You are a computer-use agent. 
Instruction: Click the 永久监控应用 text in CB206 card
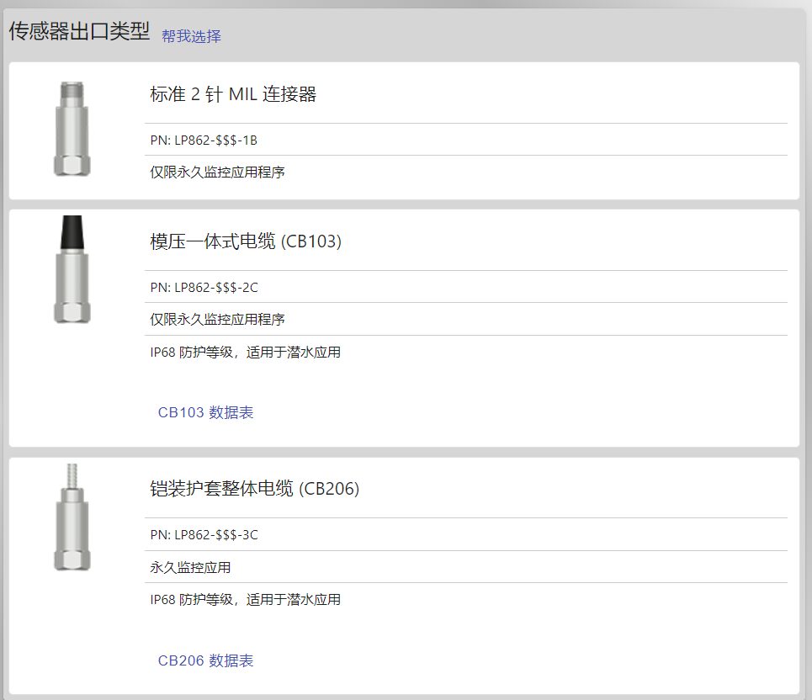(190, 567)
